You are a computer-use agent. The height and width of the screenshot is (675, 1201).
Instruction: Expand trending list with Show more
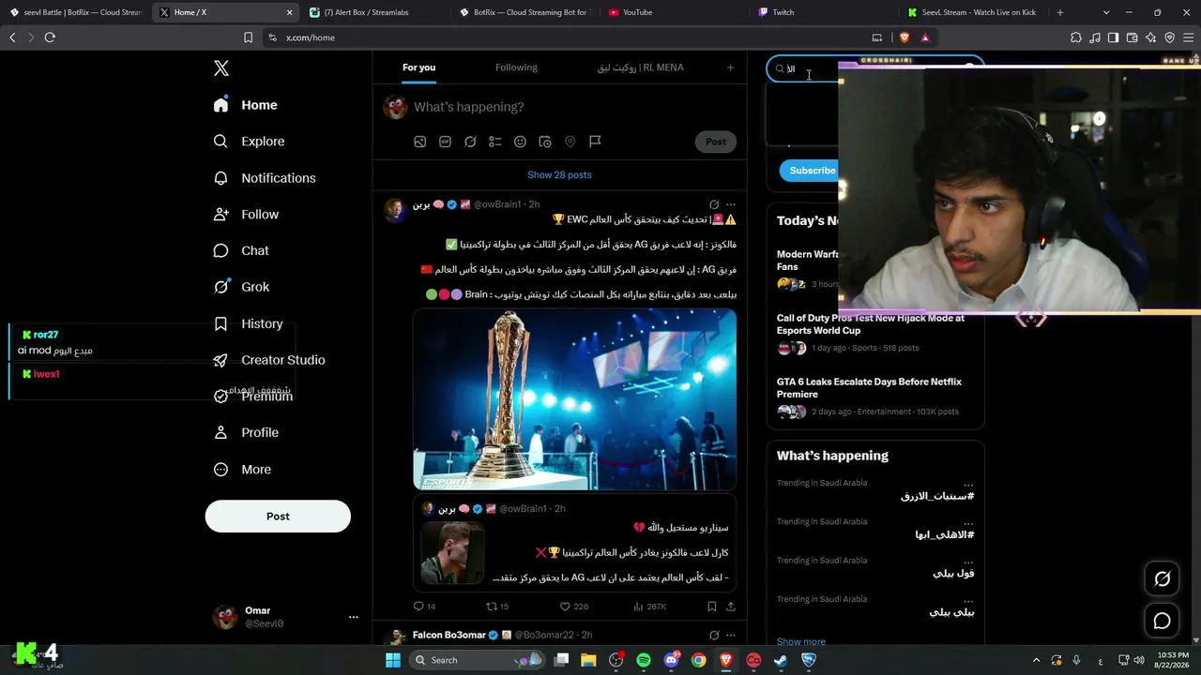click(x=801, y=642)
